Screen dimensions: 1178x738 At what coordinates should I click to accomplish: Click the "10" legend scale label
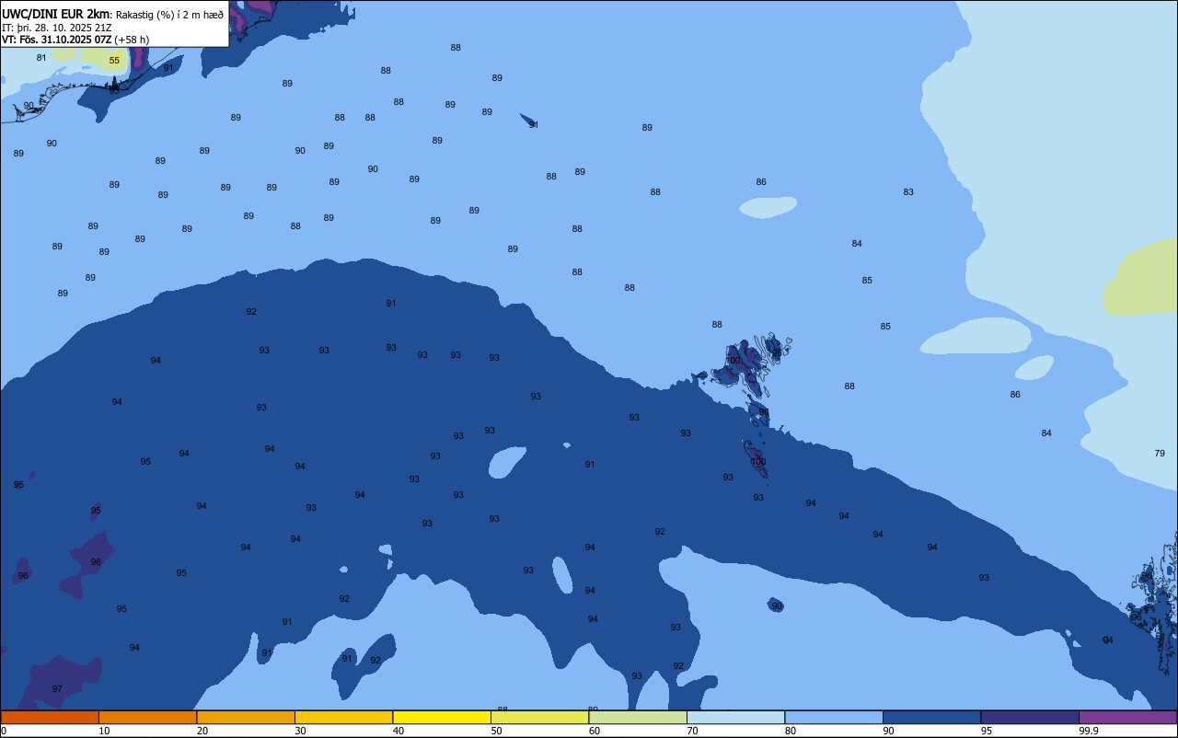(104, 731)
